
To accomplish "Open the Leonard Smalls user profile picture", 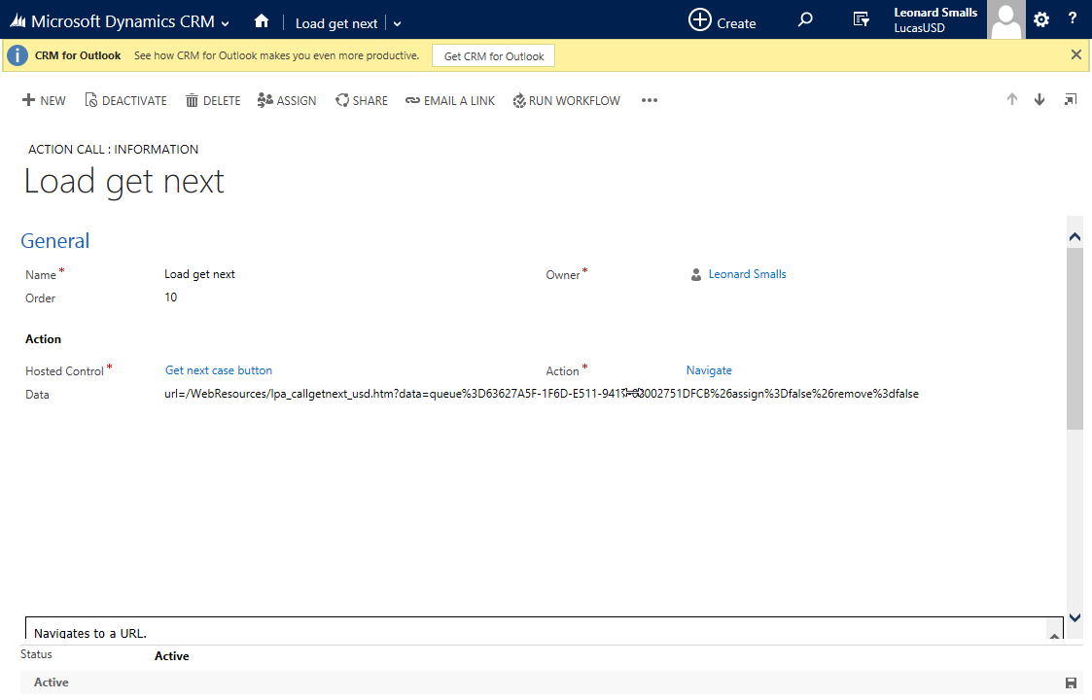I will (1005, 19).
